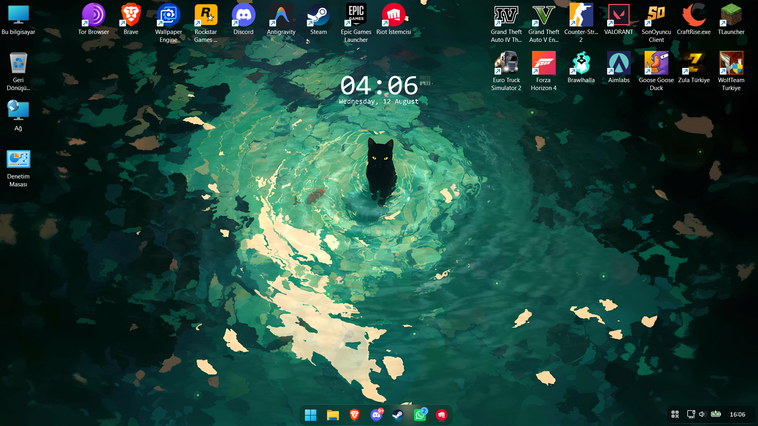Select the WolfTeam Turkiye shortcut
Screen dimensions: 758x426
pos(731,71)
